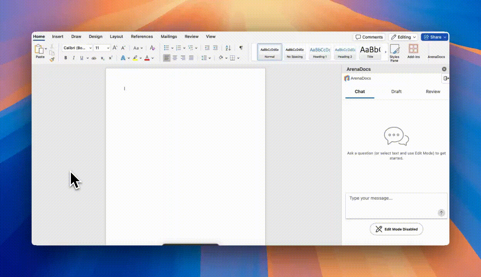Enable Edit Mode in ArenaDocs panel
481x277 pixels.
tap(396, 229)
